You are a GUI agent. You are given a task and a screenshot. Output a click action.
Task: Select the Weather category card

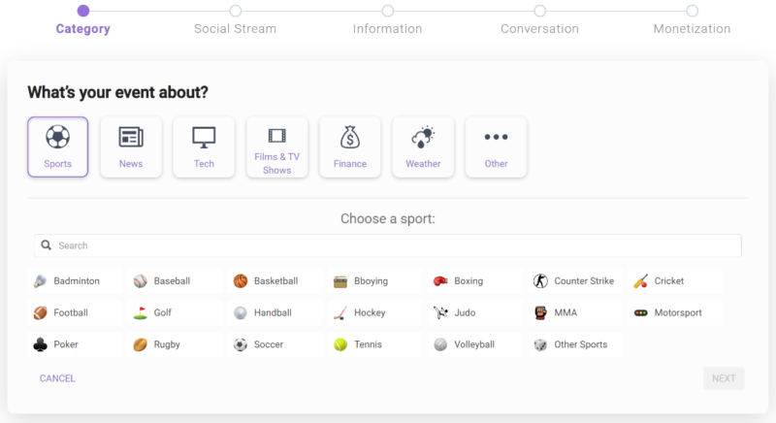click(x=423, y=146)
